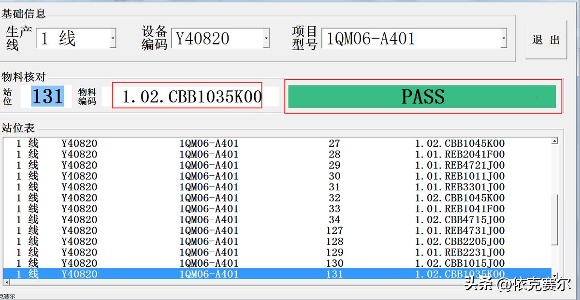Screen dimensions: 580x300
Task: Select table row for station 32
Action: tap(242, 198)
